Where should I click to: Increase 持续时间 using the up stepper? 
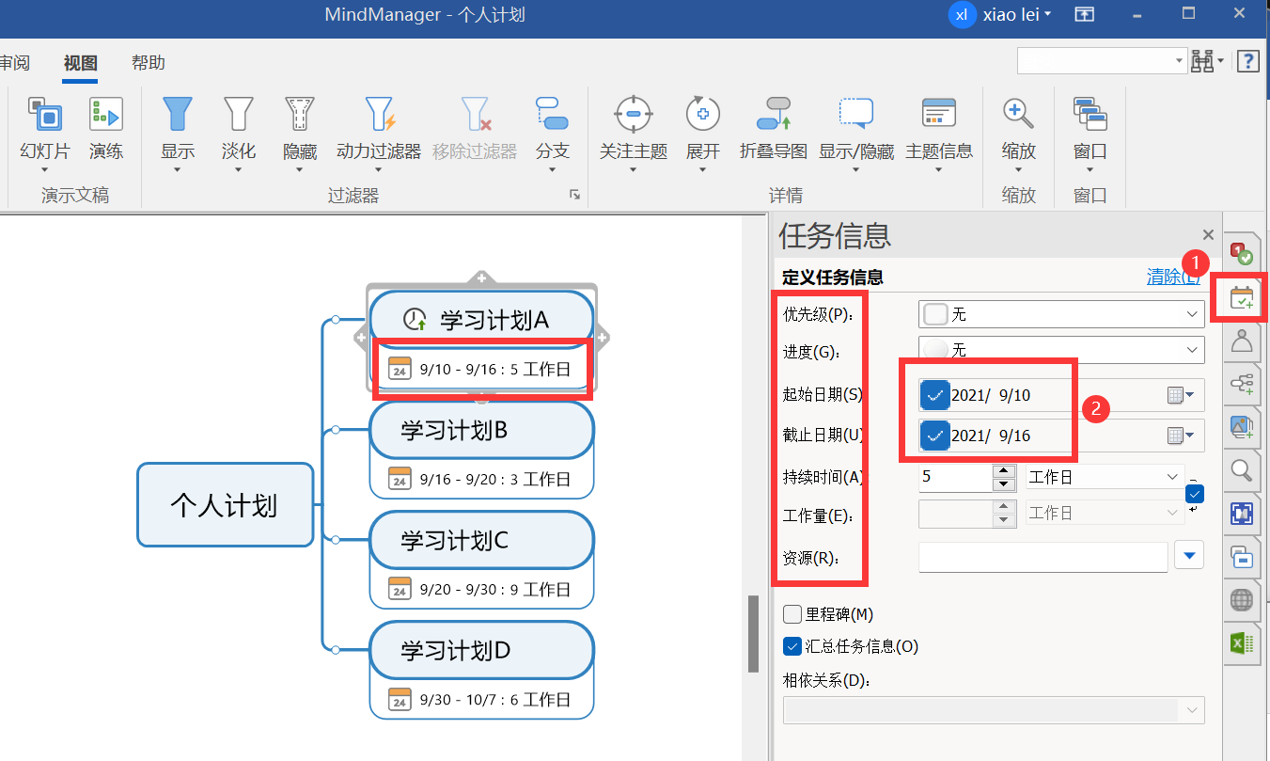tap(1004, 471)
